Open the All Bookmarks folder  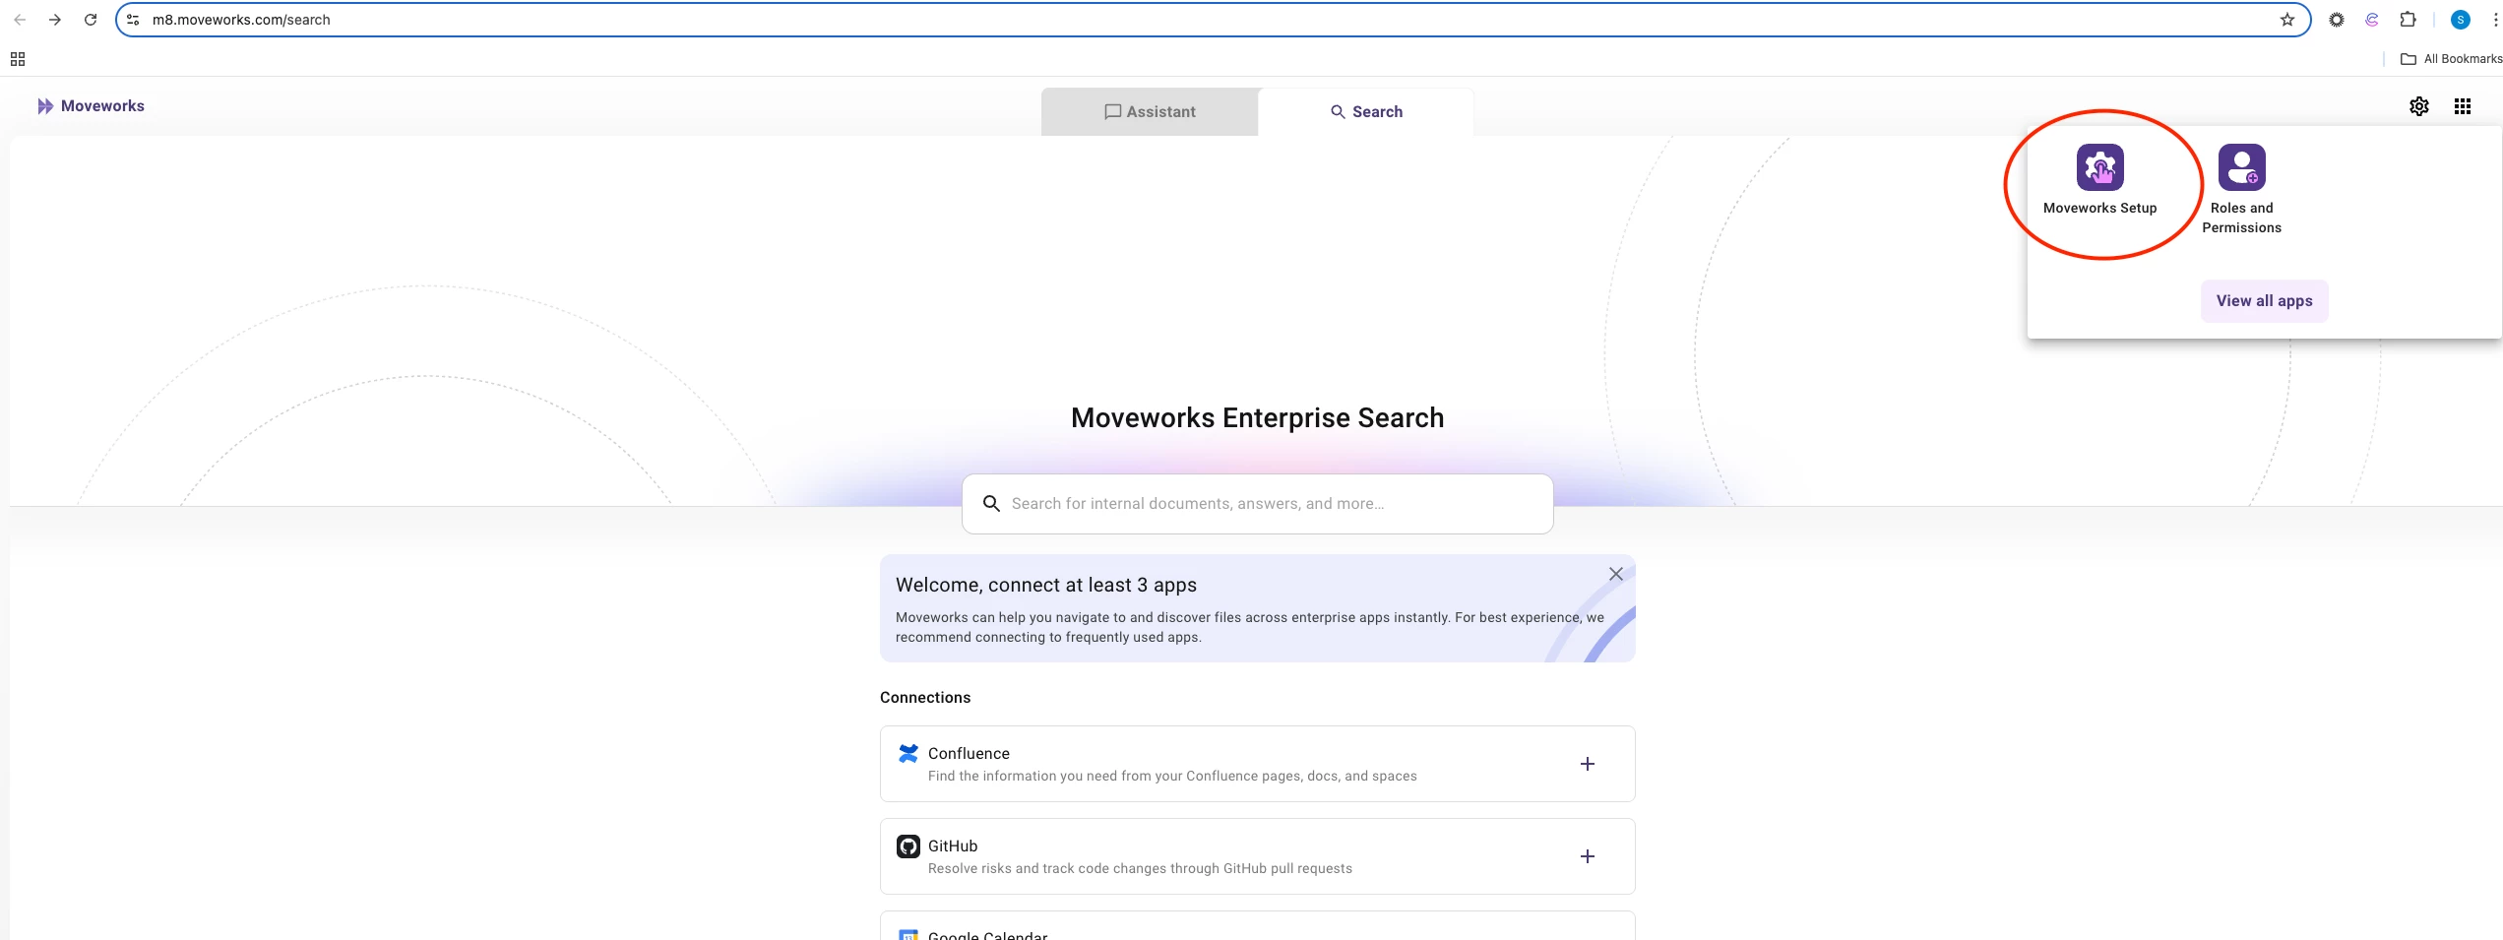pos(2451,59)
